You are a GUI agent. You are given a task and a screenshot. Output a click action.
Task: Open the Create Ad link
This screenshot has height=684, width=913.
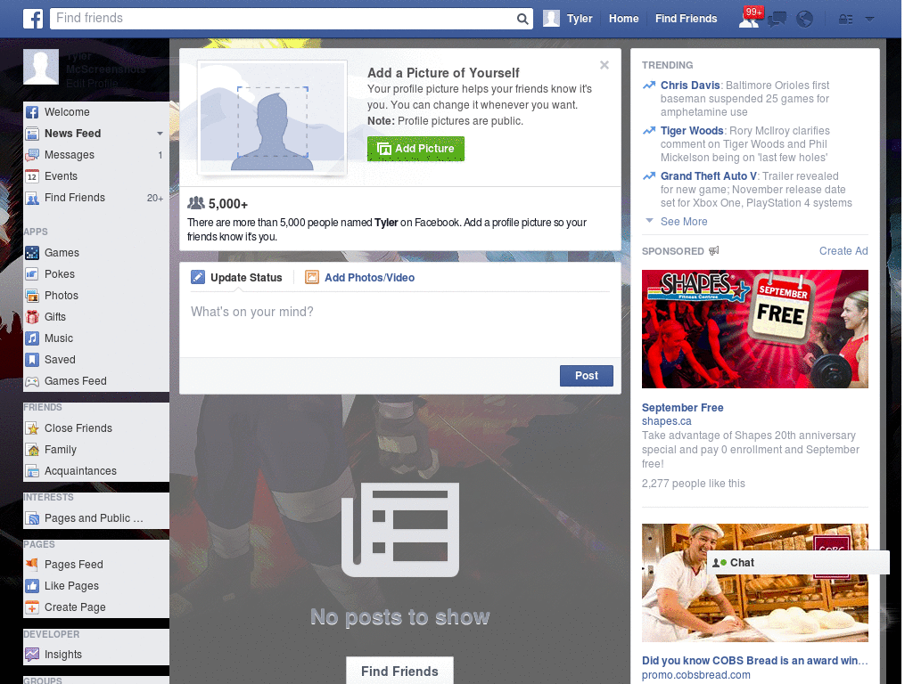coord(843,250)
